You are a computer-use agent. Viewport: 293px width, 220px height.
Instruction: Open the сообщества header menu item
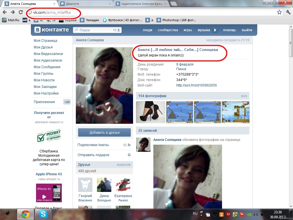[x=168, y=30]
